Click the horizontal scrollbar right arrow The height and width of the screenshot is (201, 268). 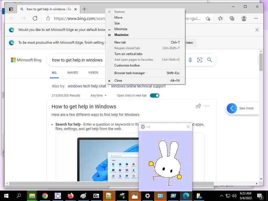pos(256,183)
